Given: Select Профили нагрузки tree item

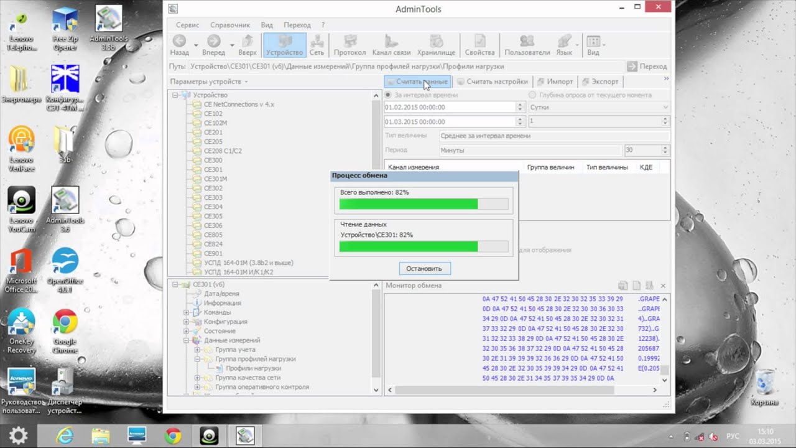Looking at the screenshot, I should [x=253, y=368].
